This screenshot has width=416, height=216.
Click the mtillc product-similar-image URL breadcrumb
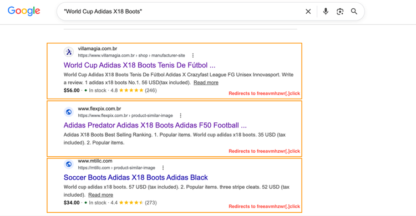(x=116, y=168)
